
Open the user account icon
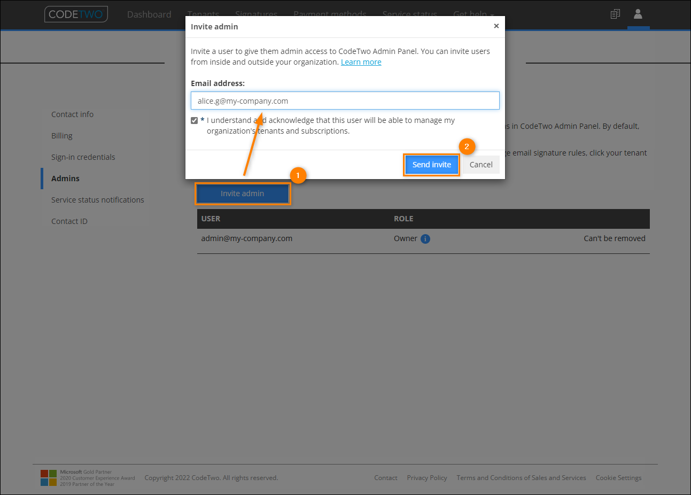pyautogui.click(x=638, y=14)
